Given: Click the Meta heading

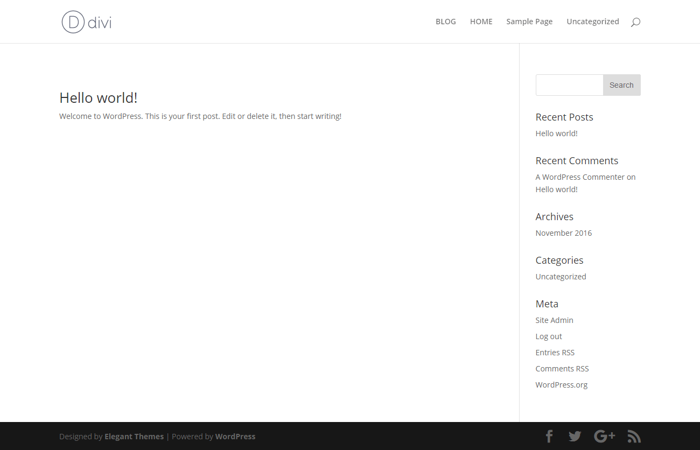Looking at the screenshot, I should (x=547, y=304).
